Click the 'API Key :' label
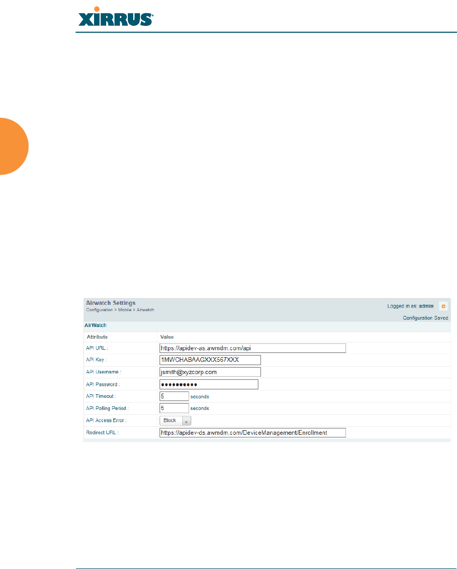The width and height of the screenshot is (457, 569). [x=96, y=360]
